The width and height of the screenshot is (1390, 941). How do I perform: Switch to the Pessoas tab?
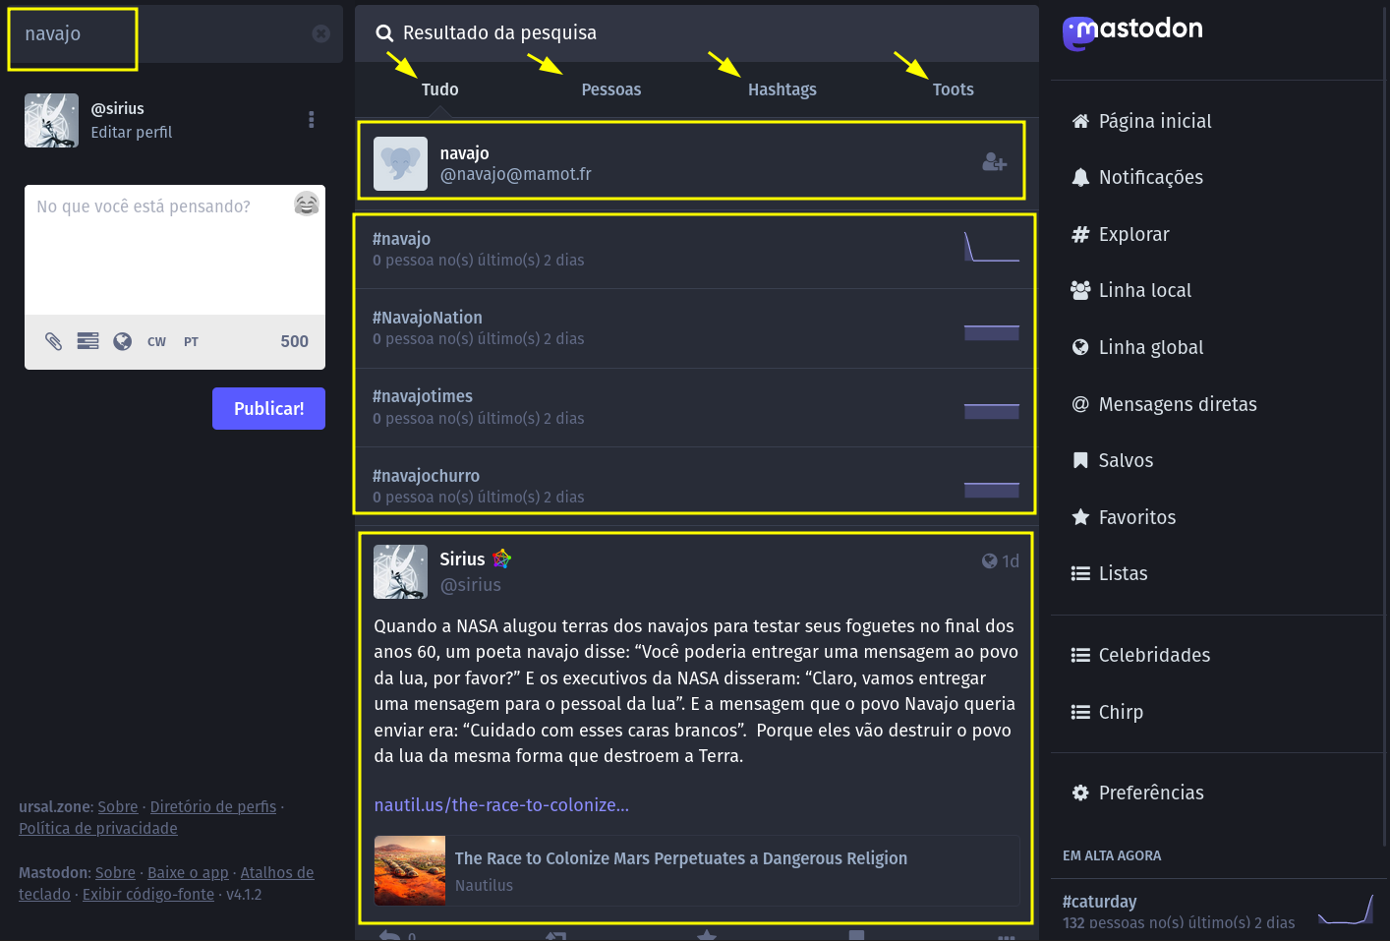[x=611, y=89]
